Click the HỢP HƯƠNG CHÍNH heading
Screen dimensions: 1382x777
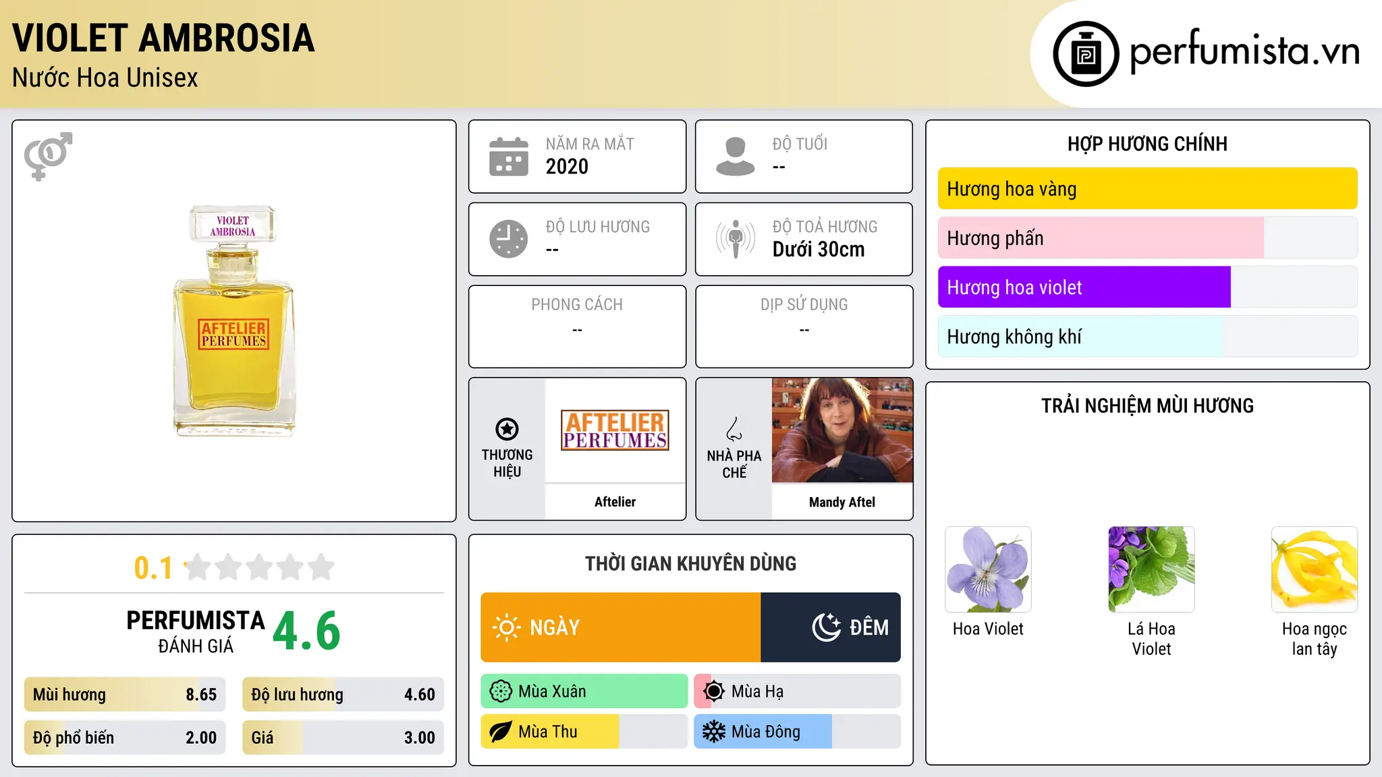click(1147, 144)
